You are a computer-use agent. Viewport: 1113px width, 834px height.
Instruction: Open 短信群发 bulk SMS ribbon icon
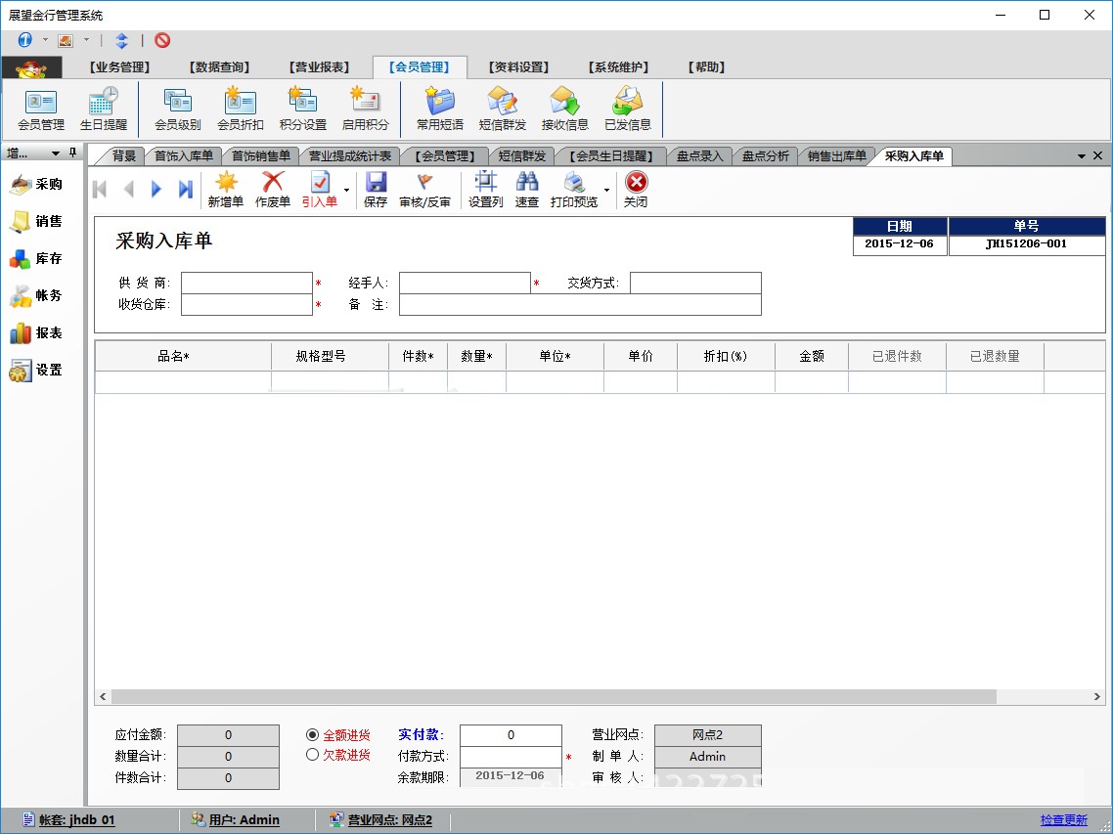coord(503,110)
